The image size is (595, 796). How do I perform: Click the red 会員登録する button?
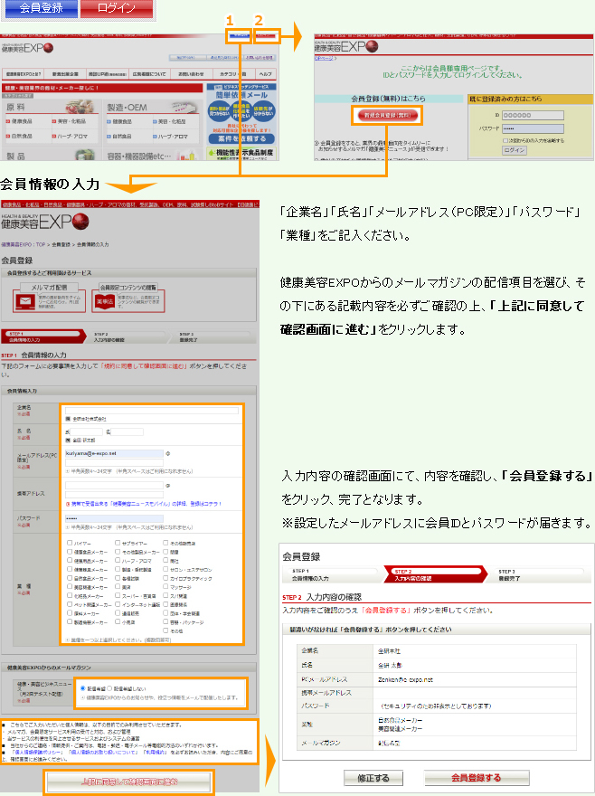[476, 778]
